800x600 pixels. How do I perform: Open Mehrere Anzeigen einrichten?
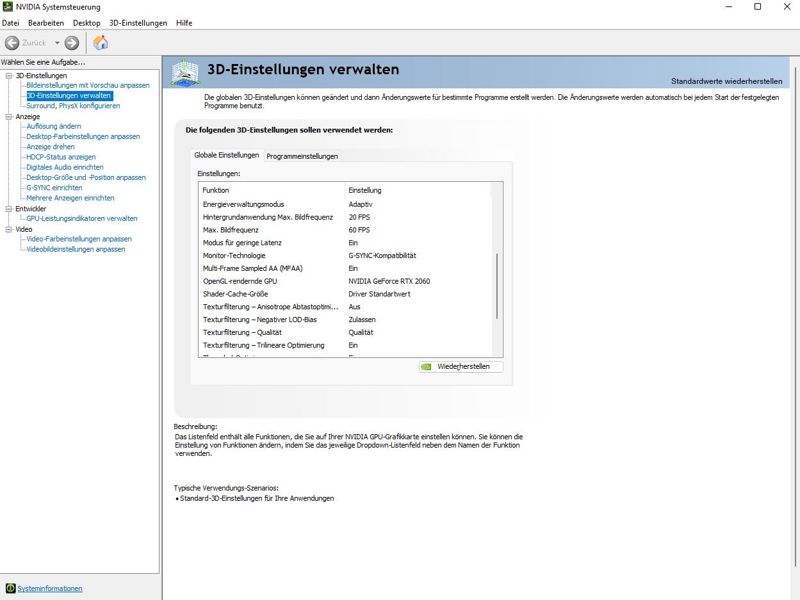[70, 198]
